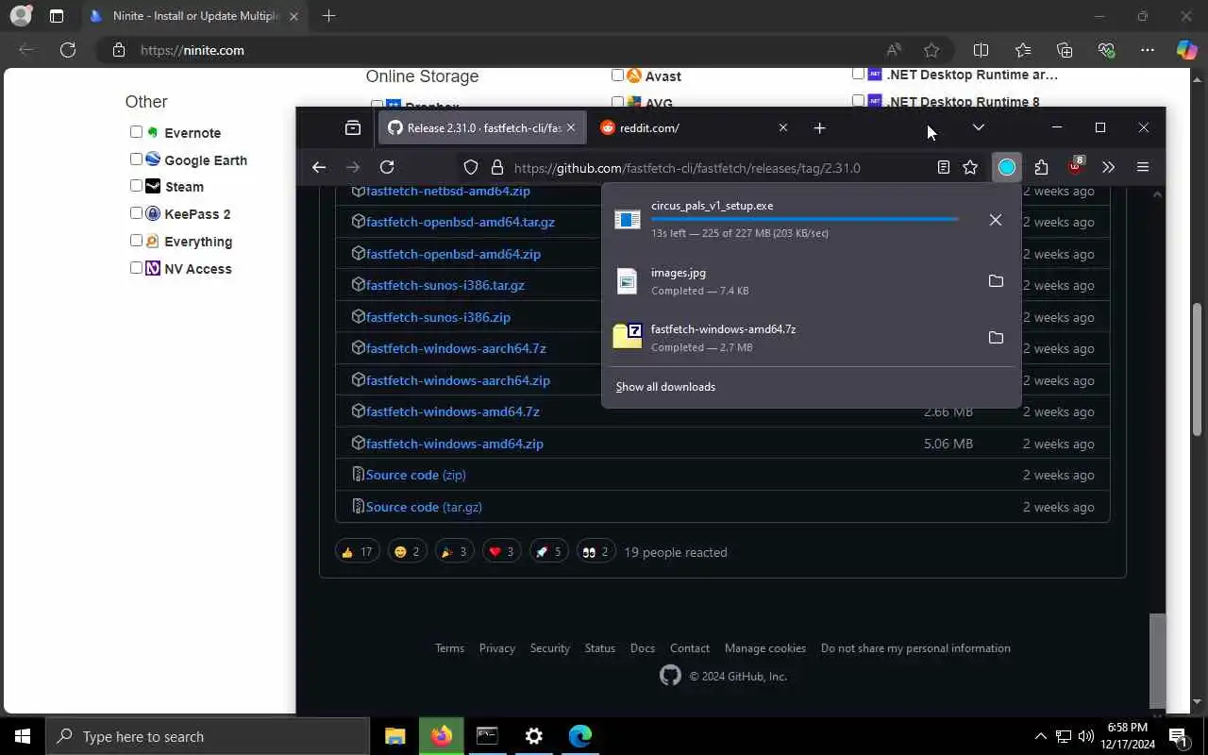Expand Firefox more tools overflow chevrons
Image resolution: width=1208 pixels, height=755 pixels.
[1108, 168]
